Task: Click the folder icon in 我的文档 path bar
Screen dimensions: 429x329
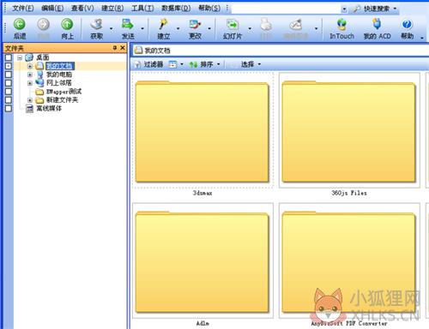Action: click(x=138, y=51)
